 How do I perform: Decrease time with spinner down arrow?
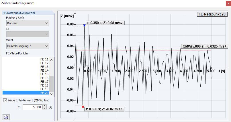pos(45,109)
